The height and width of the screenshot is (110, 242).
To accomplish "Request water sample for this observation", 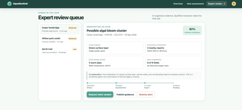I will [100, 95].
